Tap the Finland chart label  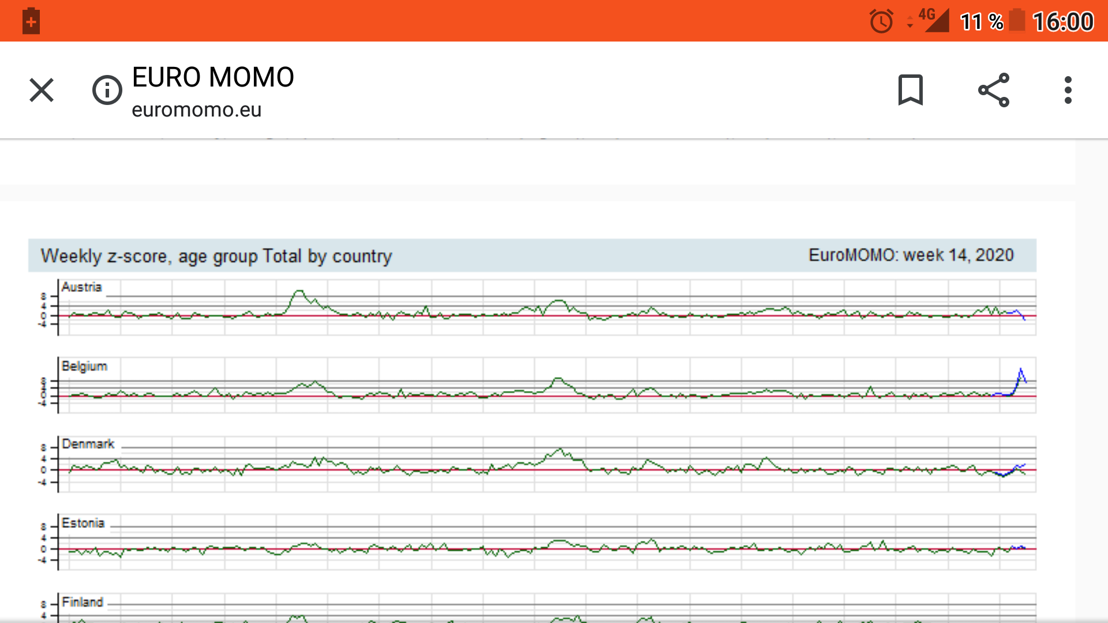coord(83,602)
